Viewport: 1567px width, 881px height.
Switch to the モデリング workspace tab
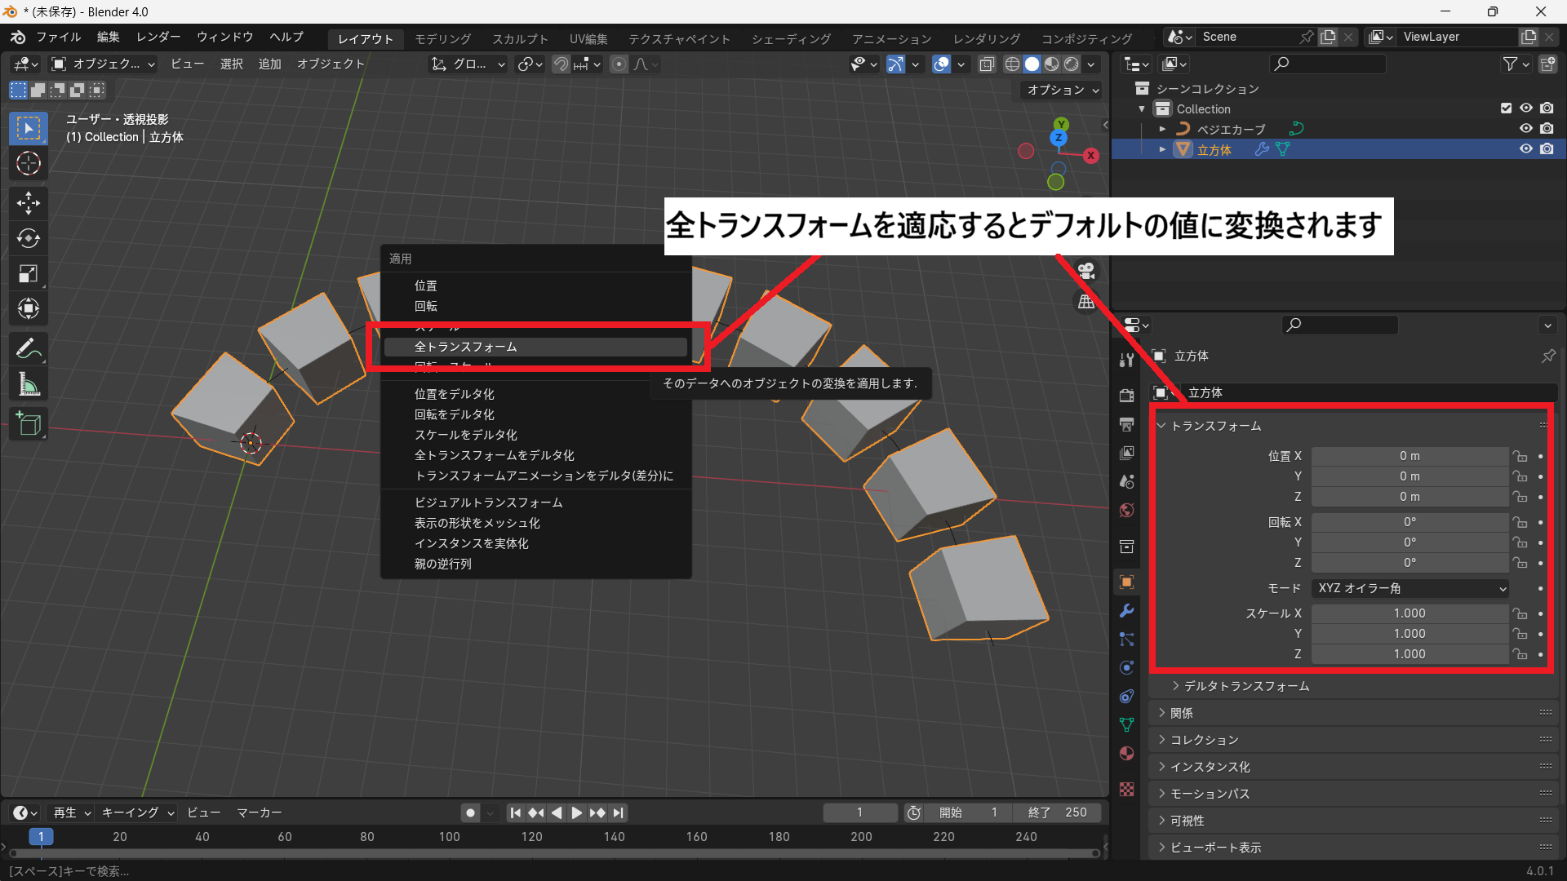442,38
